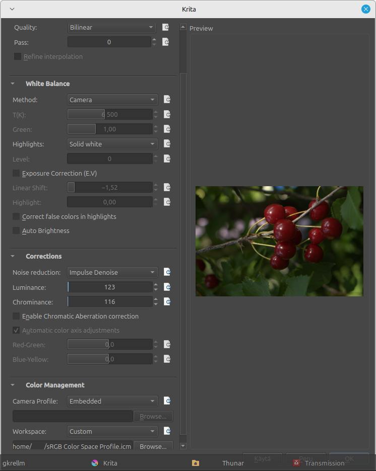Reset the Highlights setting to default
The height and width of the screenshot is (471, 376).
pyautogui.click(x=167, y=143)
